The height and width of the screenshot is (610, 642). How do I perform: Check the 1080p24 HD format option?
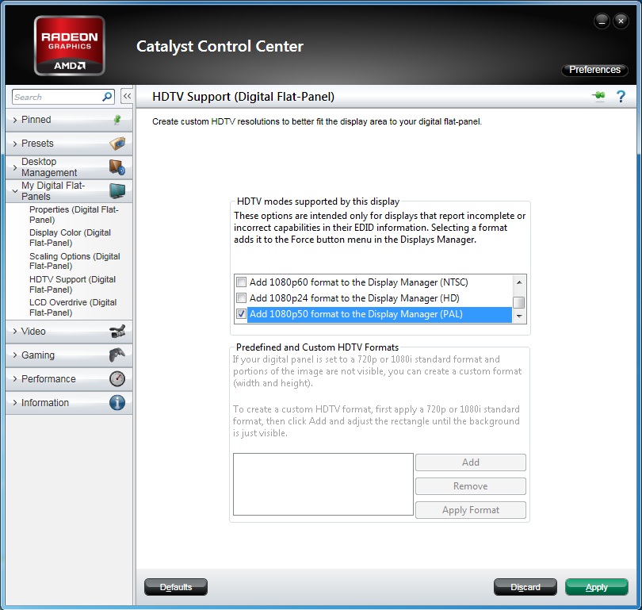tap(242, 298)
